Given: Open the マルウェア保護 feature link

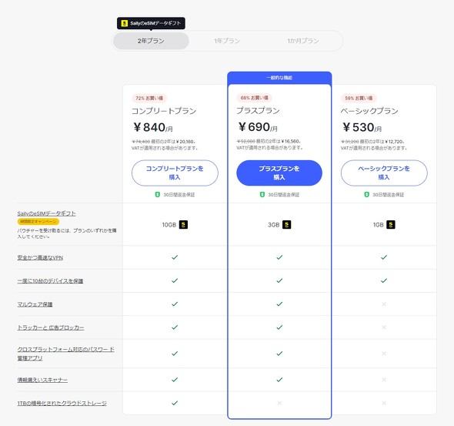Looking at the screenshot, I should click(x=35, y=304).
